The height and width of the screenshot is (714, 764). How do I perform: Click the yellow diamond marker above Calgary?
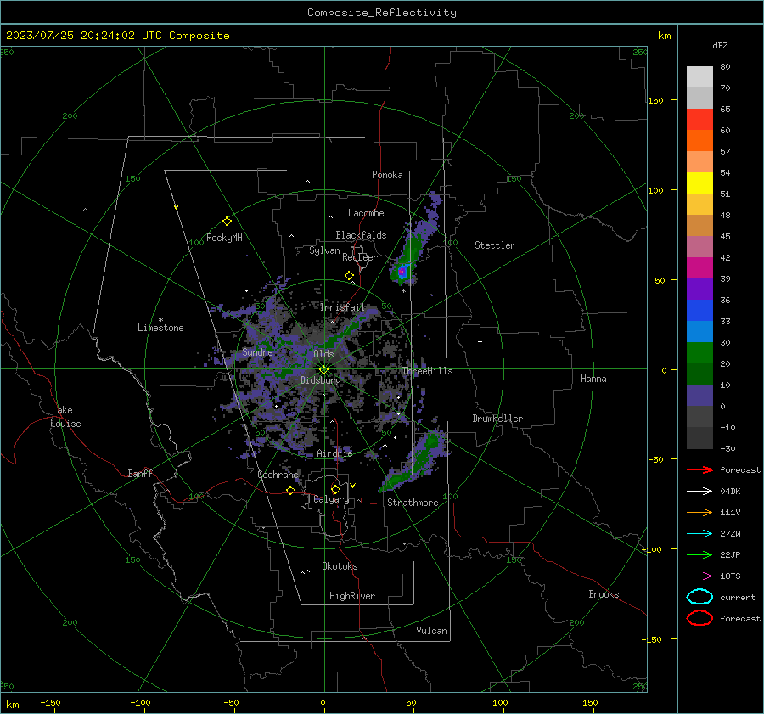point(335,489)
